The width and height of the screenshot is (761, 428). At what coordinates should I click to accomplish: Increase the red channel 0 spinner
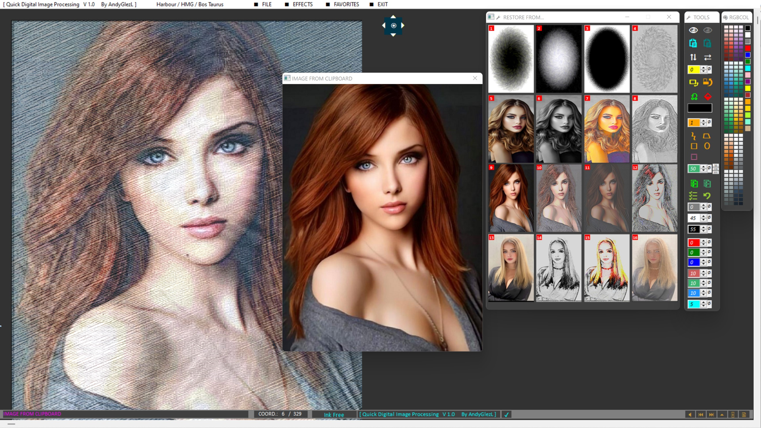[703, 241]
